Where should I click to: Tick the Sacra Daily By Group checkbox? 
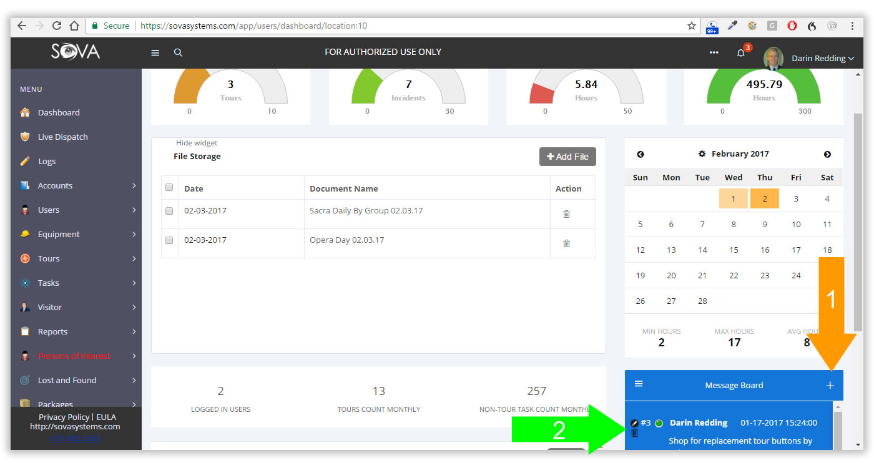169,211
